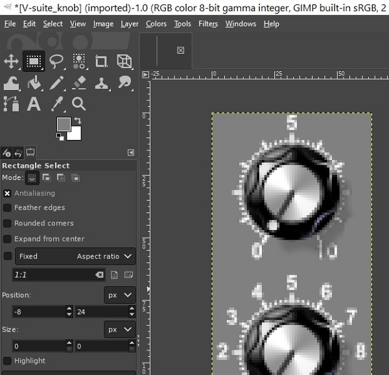The width and height of the screenshot is (389, 375).
Task: Select the Move tool
Action: 12,62
